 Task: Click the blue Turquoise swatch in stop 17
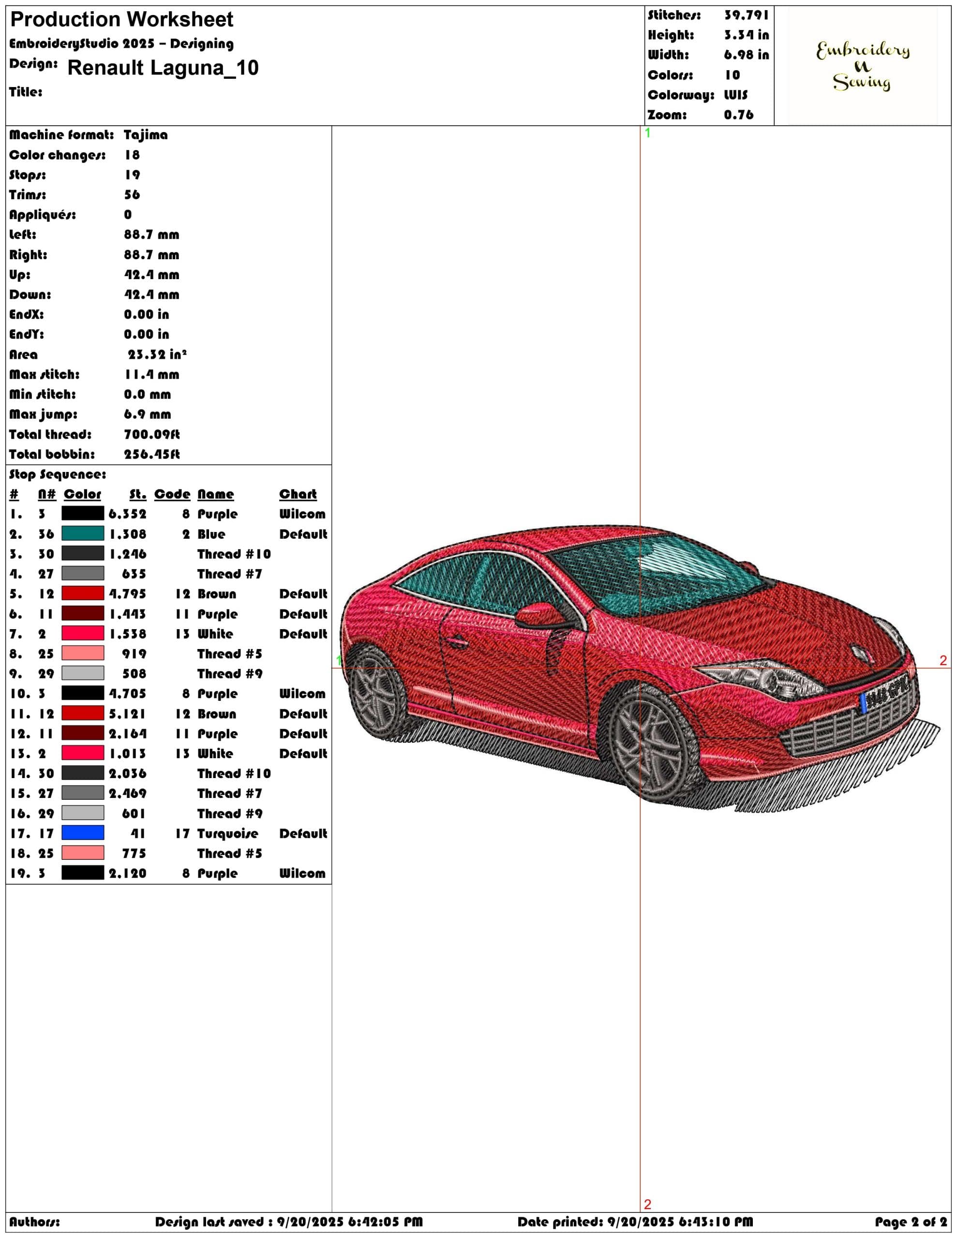click(x=83, y=833)
